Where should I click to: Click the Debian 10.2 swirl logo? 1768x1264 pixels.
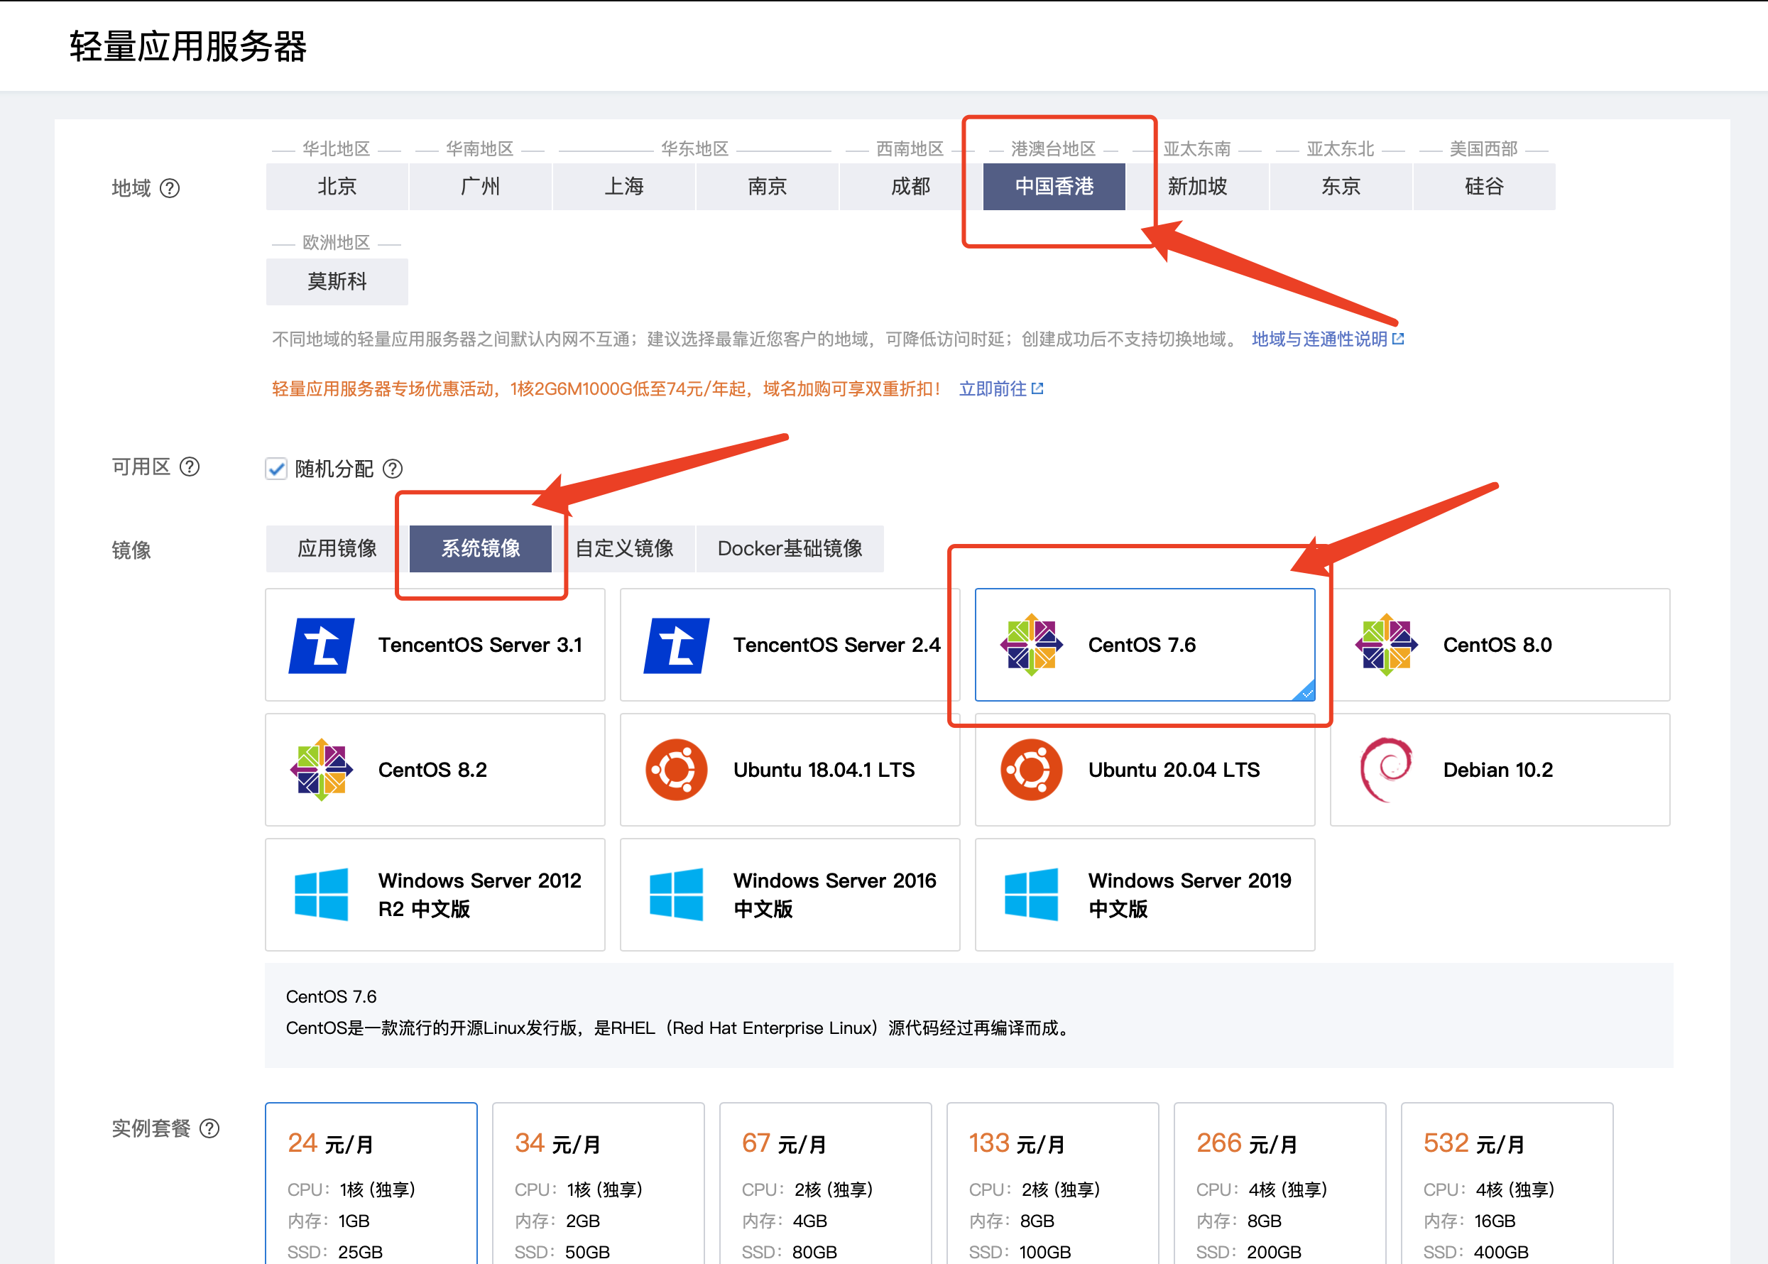[1386, 770]
